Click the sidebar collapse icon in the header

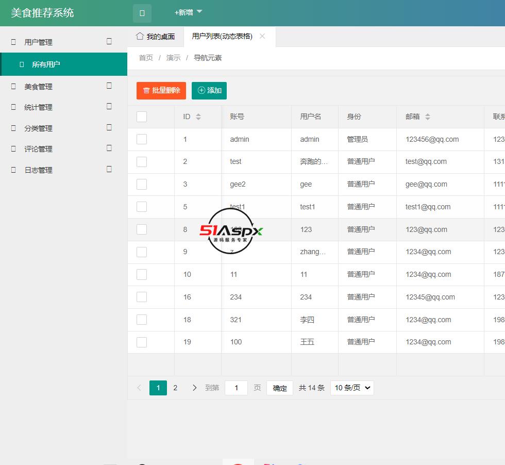142,13
